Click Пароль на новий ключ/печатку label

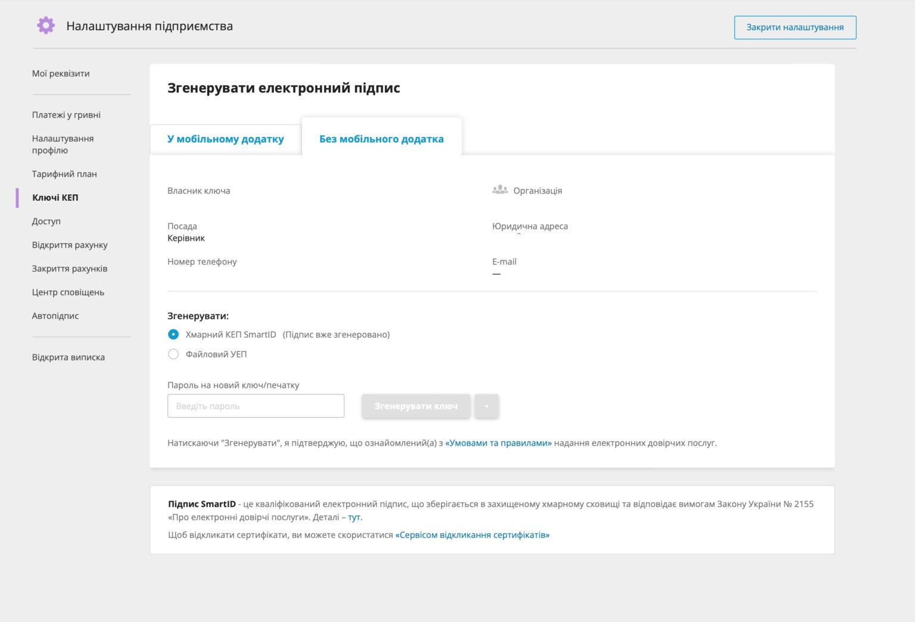coord(234,385)
